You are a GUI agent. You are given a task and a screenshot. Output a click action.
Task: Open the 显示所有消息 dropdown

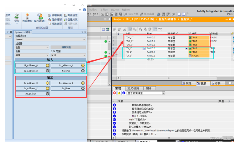pyautogui.click(x=146, y=93)
